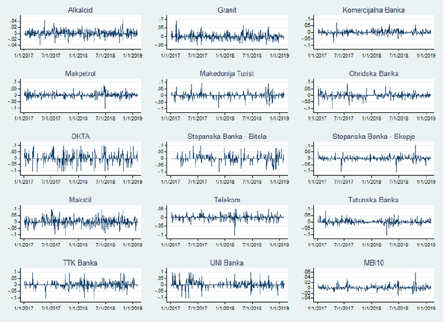Select the Makstil returns plot
The height and width of the screenshot is (322, 444).
point(80,221)
